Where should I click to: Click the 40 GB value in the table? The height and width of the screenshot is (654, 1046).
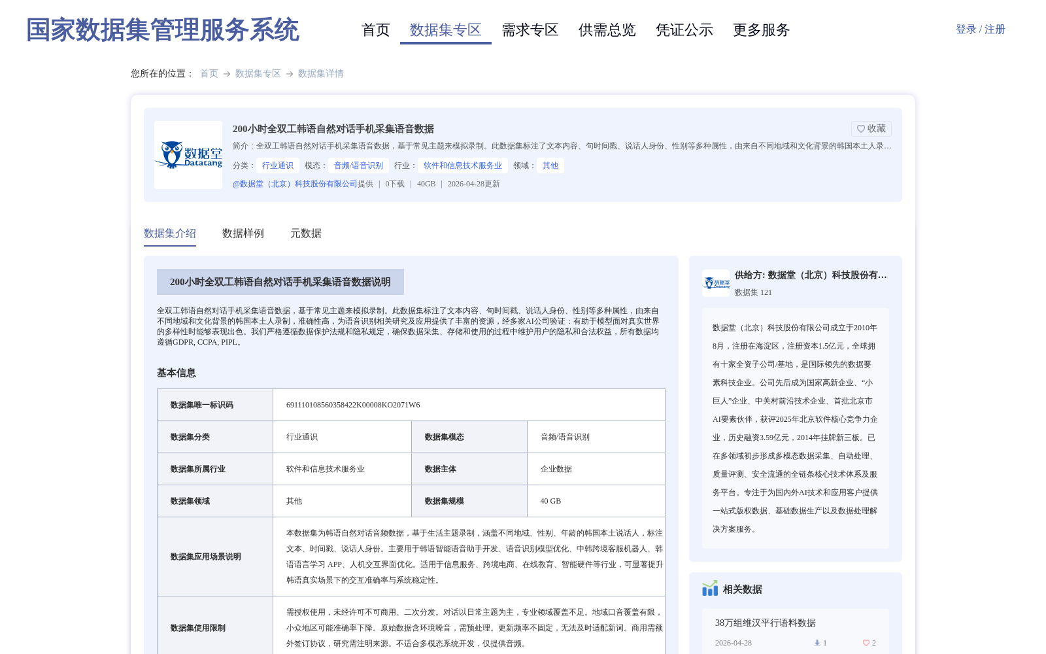550,501
